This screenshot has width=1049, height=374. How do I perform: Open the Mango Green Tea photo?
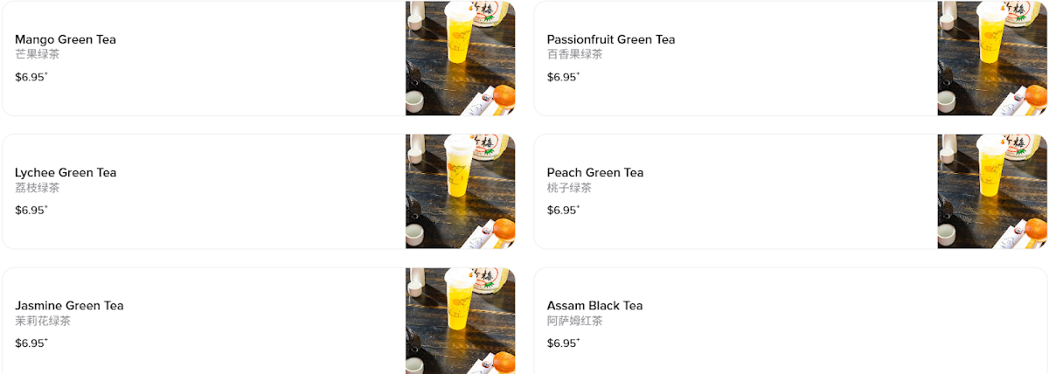pyautogui.click(x=460, y=58)
